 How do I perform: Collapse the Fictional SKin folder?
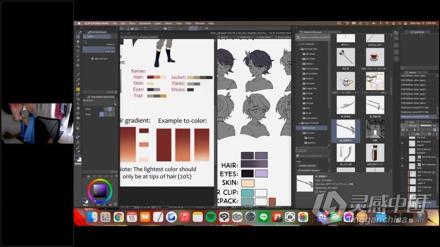300,49
